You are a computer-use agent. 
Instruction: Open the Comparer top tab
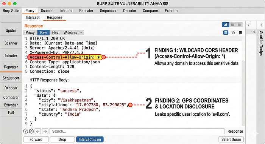pos(151,11)
